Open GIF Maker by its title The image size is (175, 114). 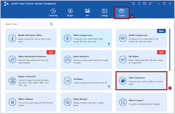pyautogui.click(x=134, y=57)
